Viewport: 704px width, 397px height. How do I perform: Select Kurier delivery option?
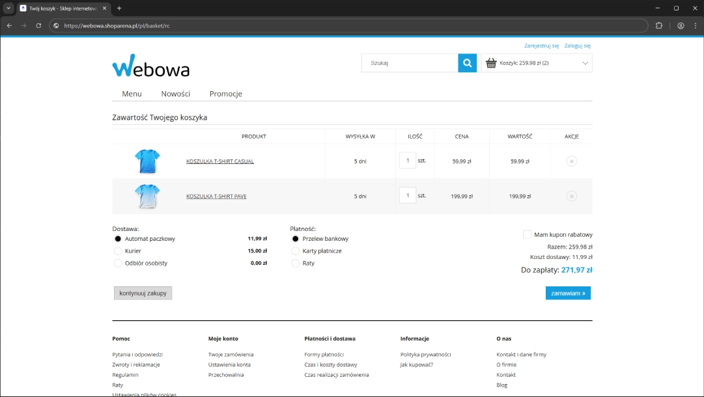coord(119,251)
